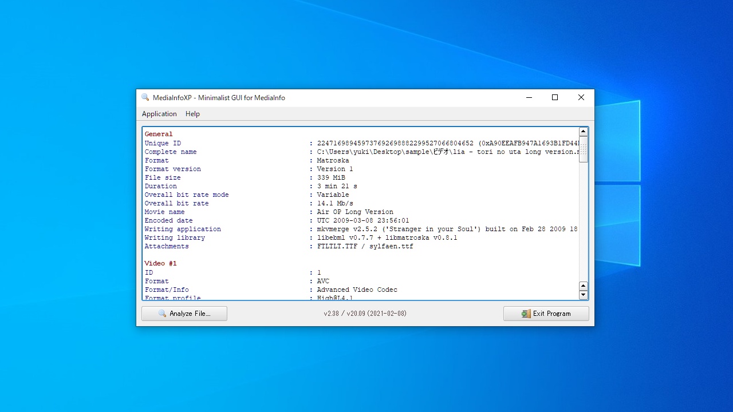Click the Attachments label
This screenshot has width=733, height=412.
click(167, 246)
